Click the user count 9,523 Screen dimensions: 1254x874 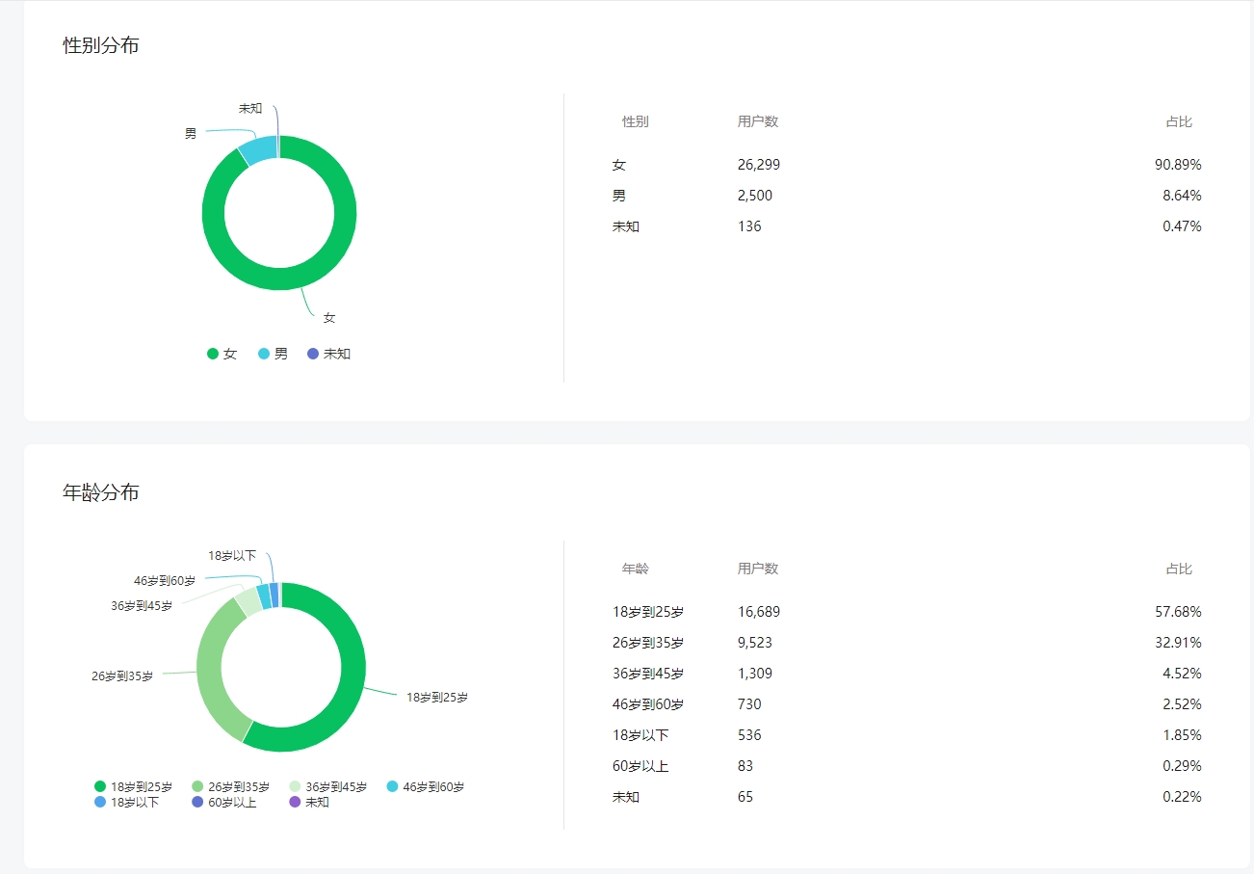click(755, 643)
